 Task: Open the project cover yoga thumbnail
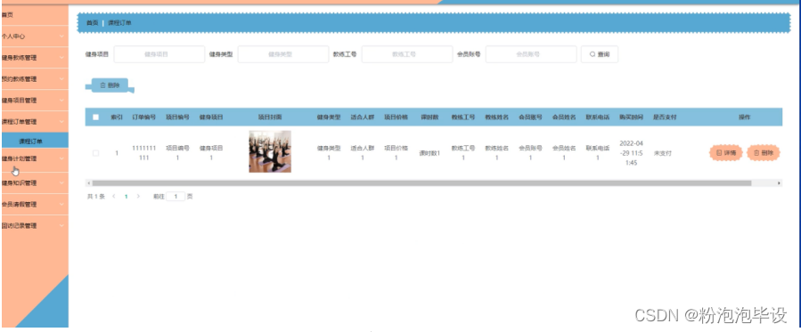270,151
